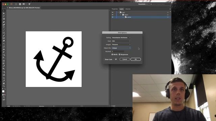Screen dimensions: 216x121
Task: Select the Curvature tool
Action: coord(4,25)
